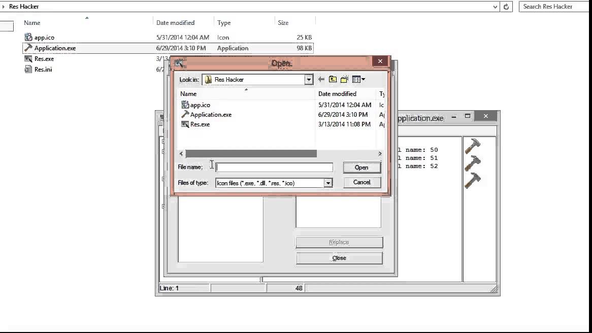Image resolution: width=592 pixels, height=333 pixels.
Task: Open the View menu icon in Open dialog
Action: (358, 79)
